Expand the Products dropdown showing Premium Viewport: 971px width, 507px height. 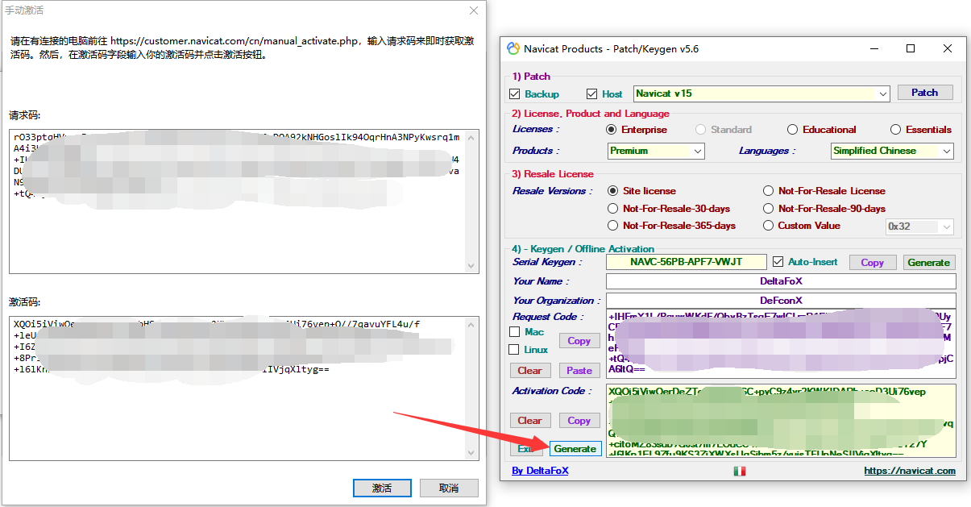coord(698,151)
